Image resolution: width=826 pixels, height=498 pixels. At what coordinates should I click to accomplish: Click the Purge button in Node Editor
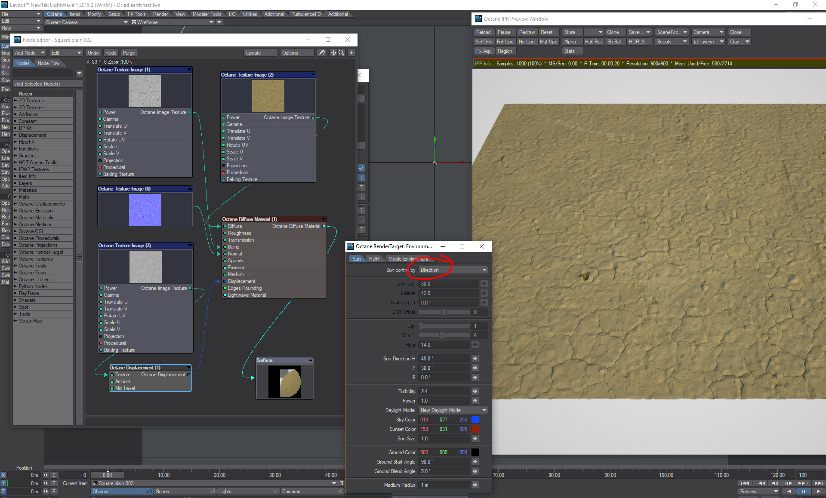click(x=129, y=53)
